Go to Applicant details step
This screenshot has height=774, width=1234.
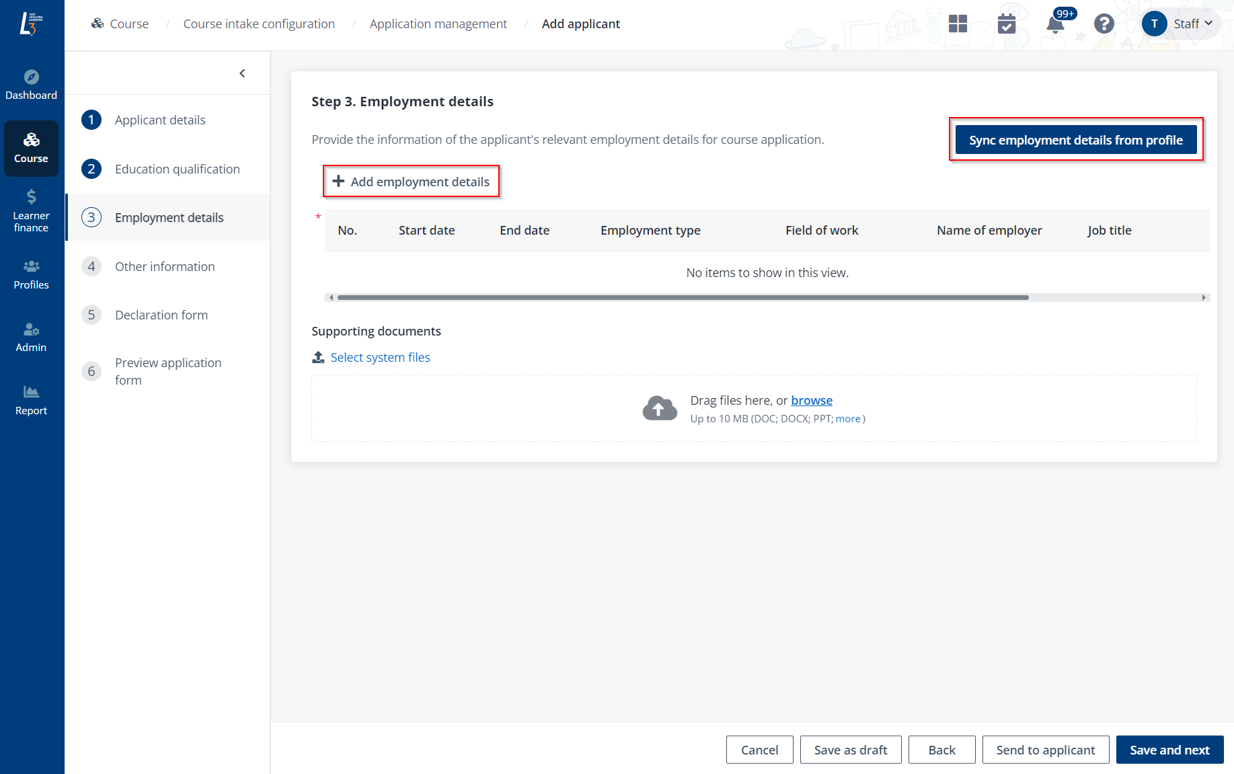[x=160, y=120]
